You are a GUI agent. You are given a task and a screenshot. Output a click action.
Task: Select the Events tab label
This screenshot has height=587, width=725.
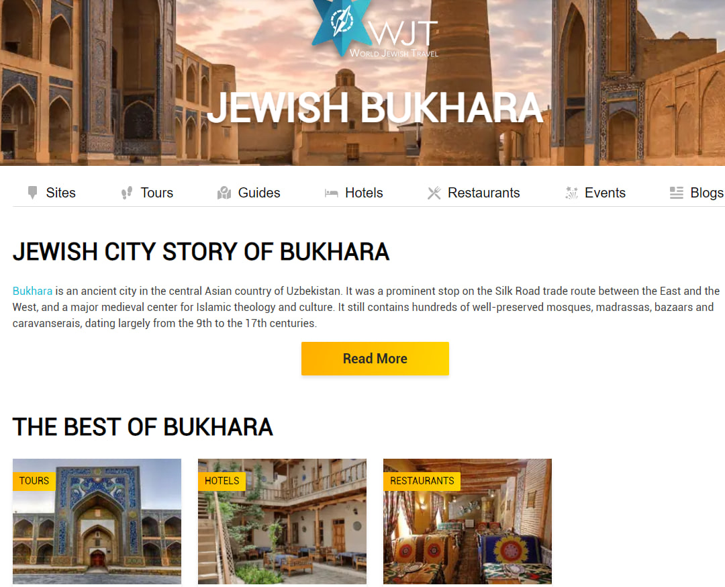(605, 193)
